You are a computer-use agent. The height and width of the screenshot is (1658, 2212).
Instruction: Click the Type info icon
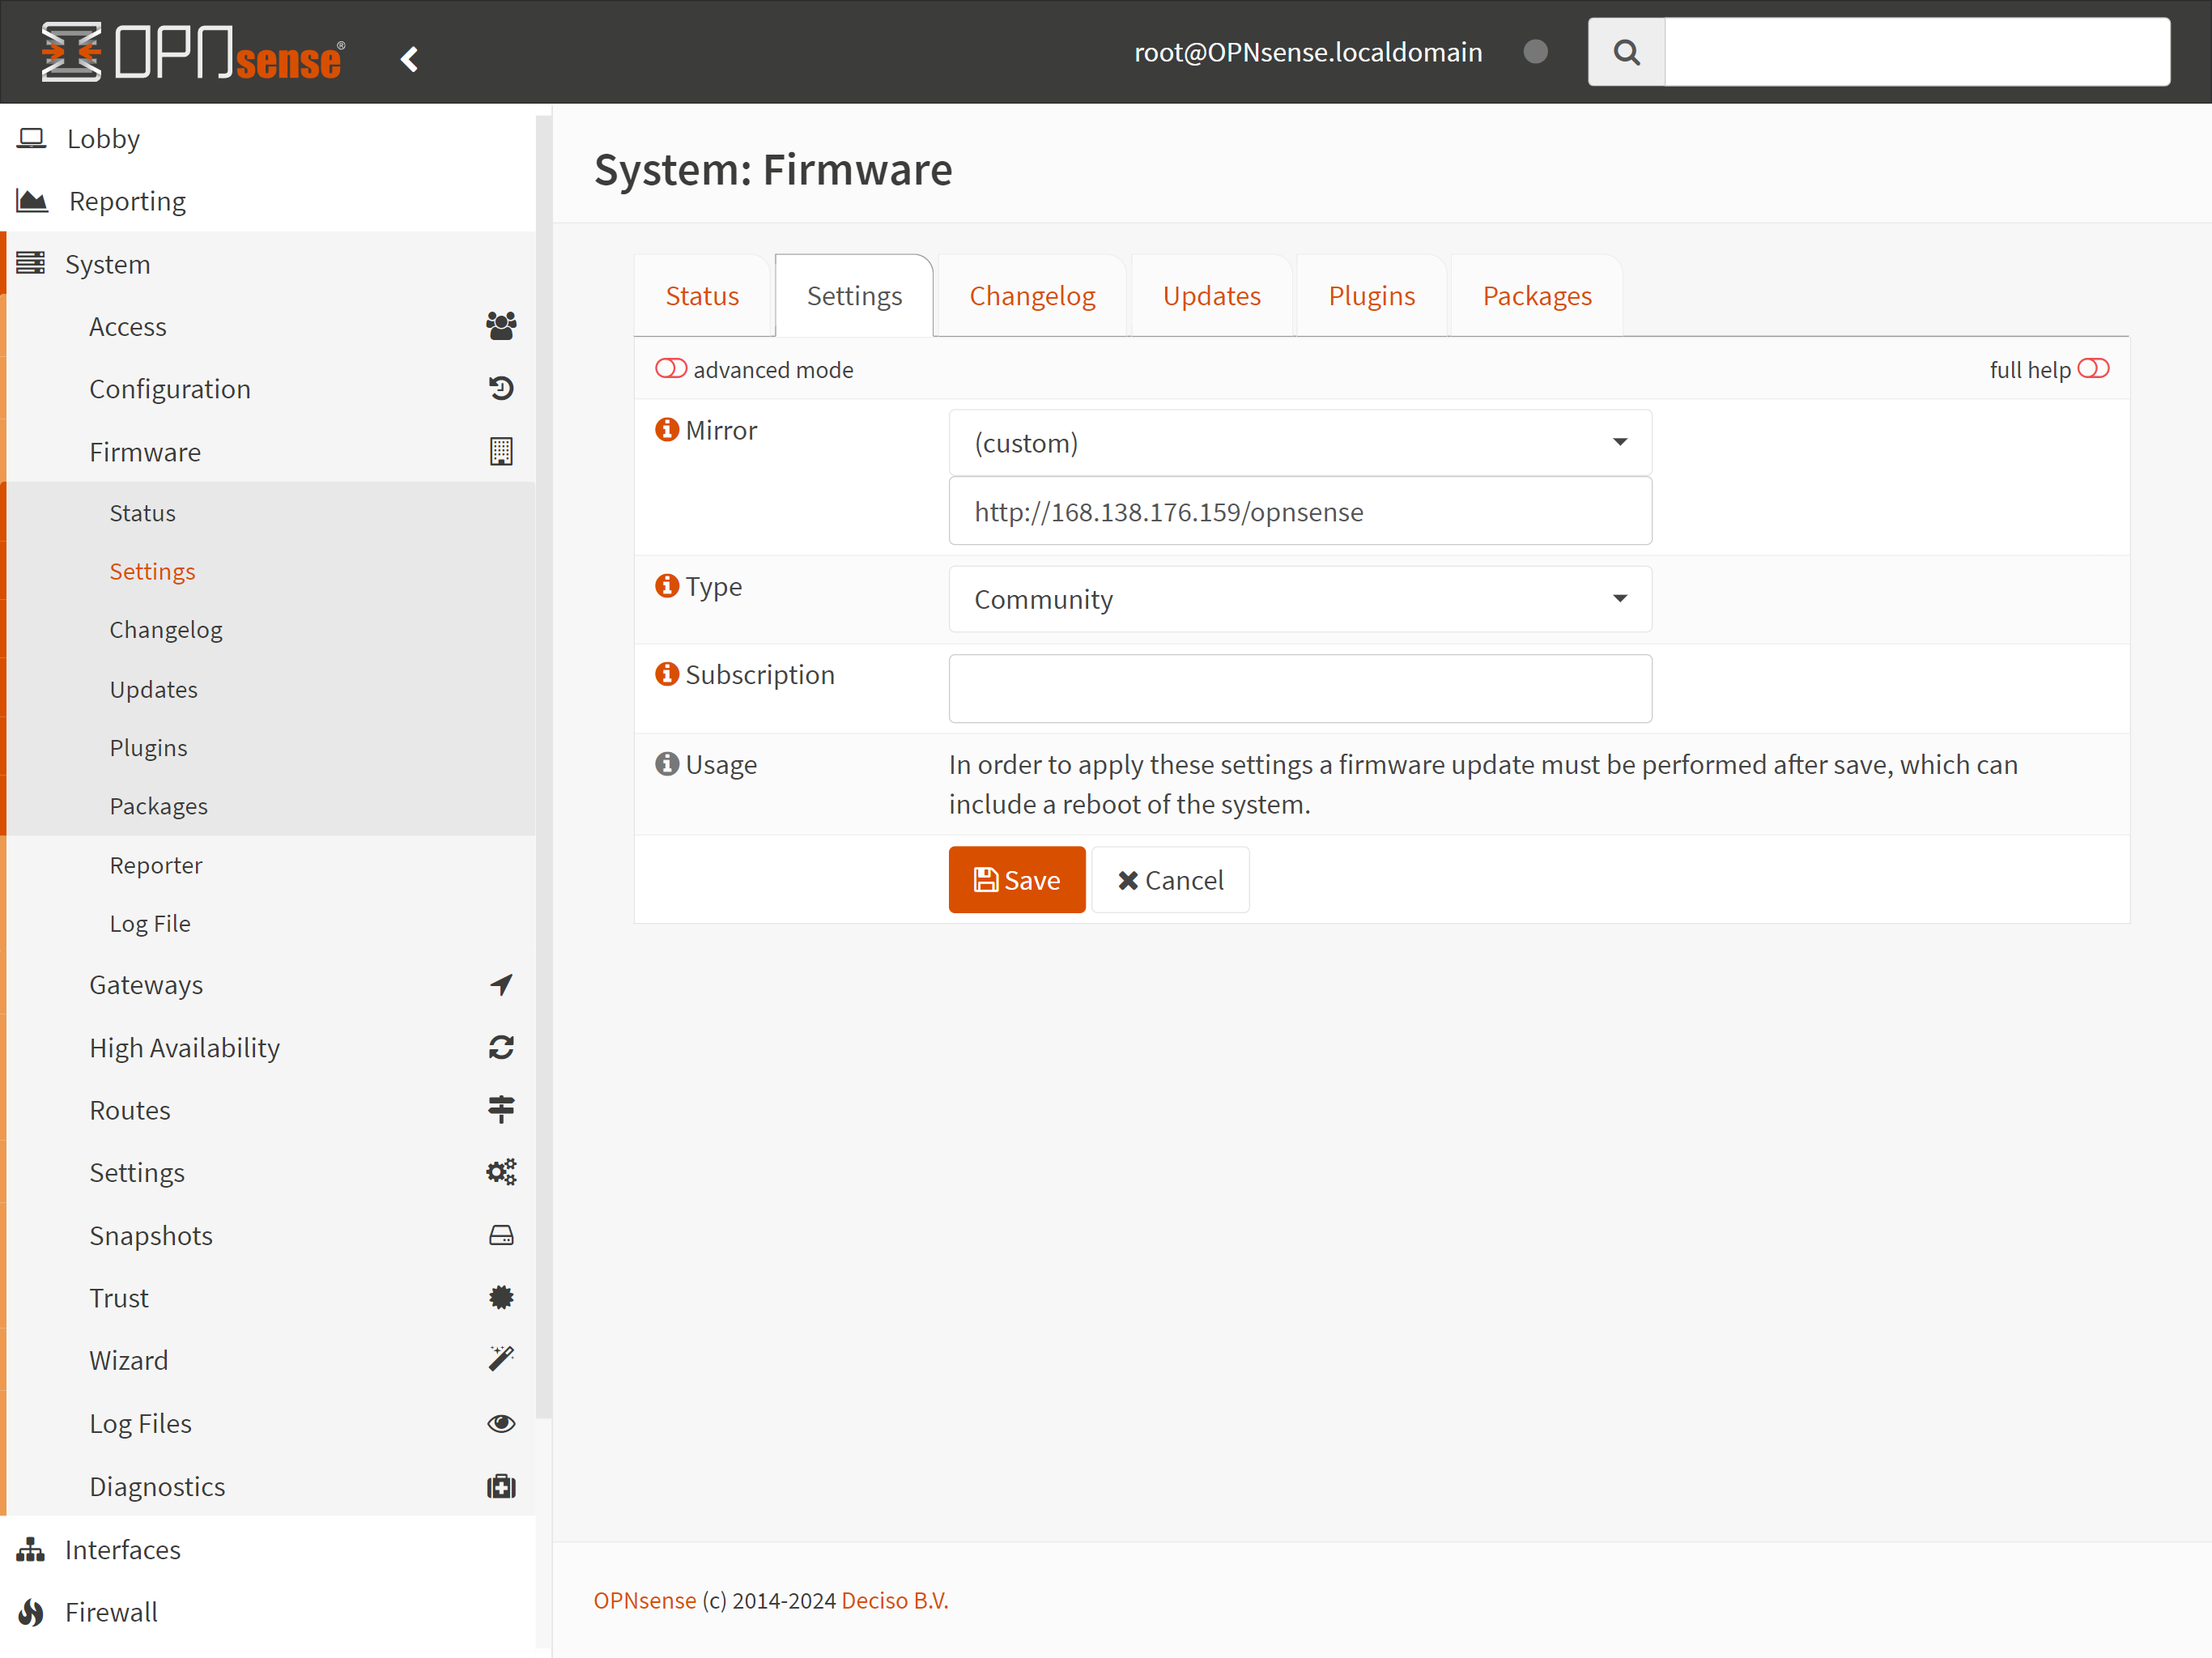pos(667,585)
